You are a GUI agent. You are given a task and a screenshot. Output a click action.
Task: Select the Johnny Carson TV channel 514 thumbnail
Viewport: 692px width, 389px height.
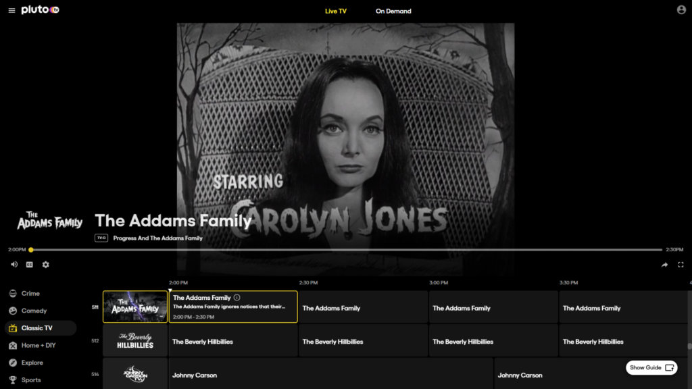click(x=135, y=374)
